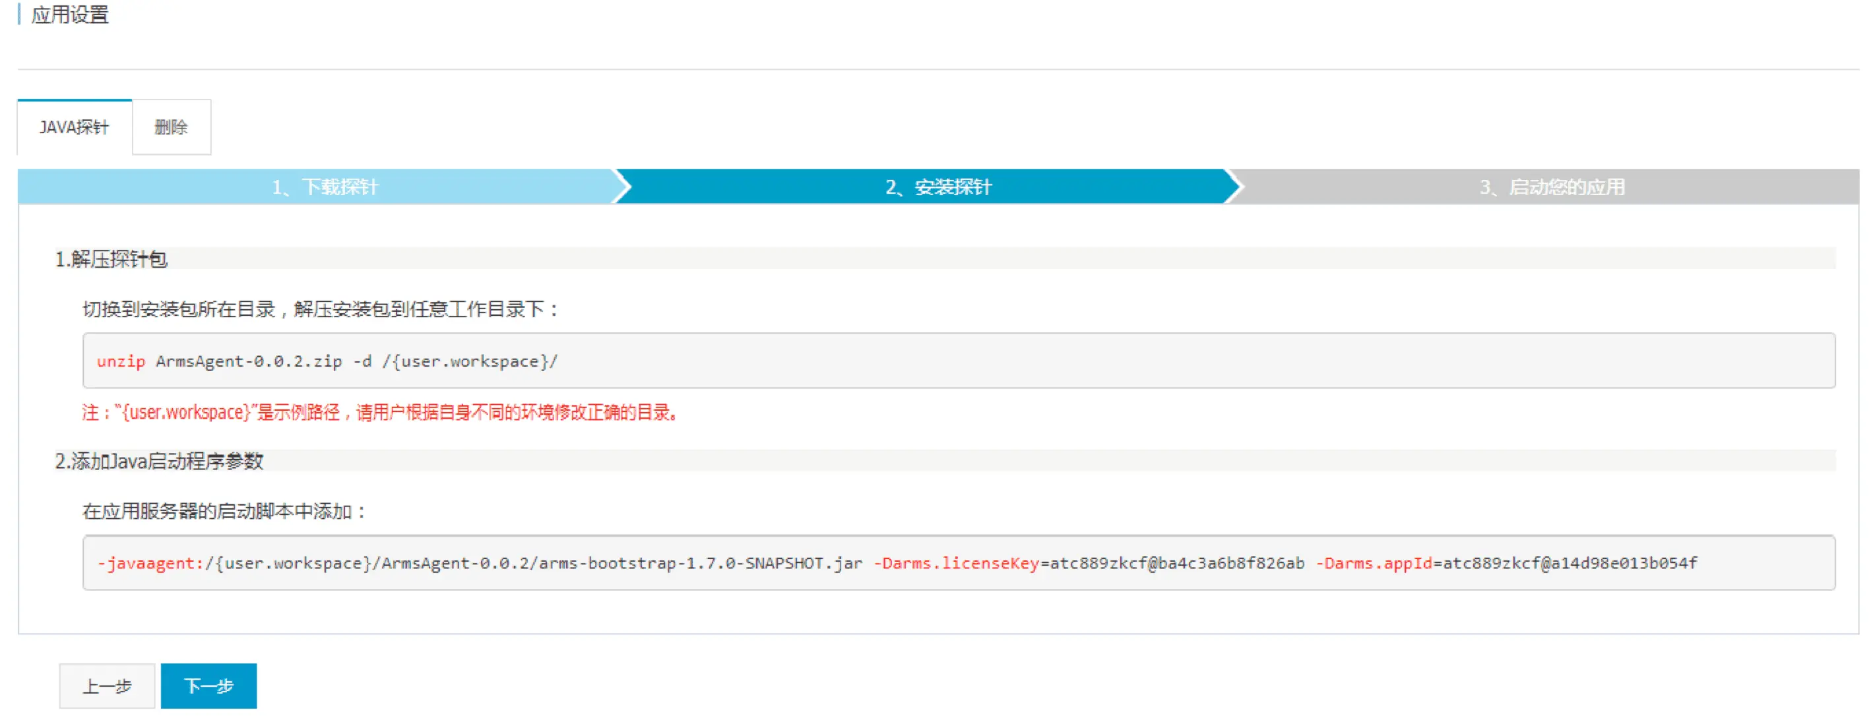This screenshot has width=1871, height=716.
Task: Click the 切换到安装包所在目录 instruction text
Action: tap(319, 309)
